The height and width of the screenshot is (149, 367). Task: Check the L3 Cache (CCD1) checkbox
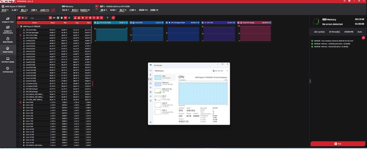pyautogui.click(x=21, y=84)
